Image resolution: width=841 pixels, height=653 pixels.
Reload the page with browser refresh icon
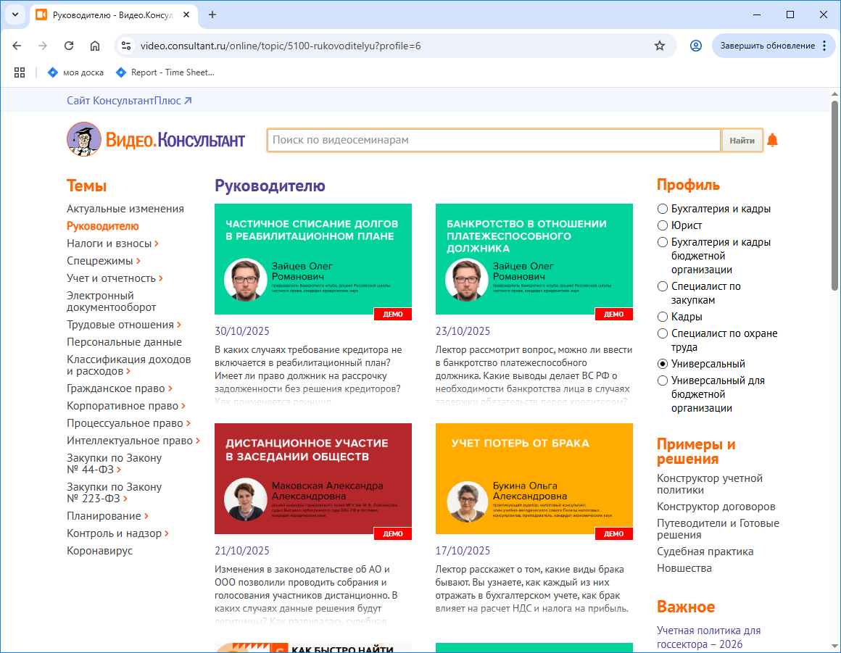pyautogui.click(x=69, y=46)
